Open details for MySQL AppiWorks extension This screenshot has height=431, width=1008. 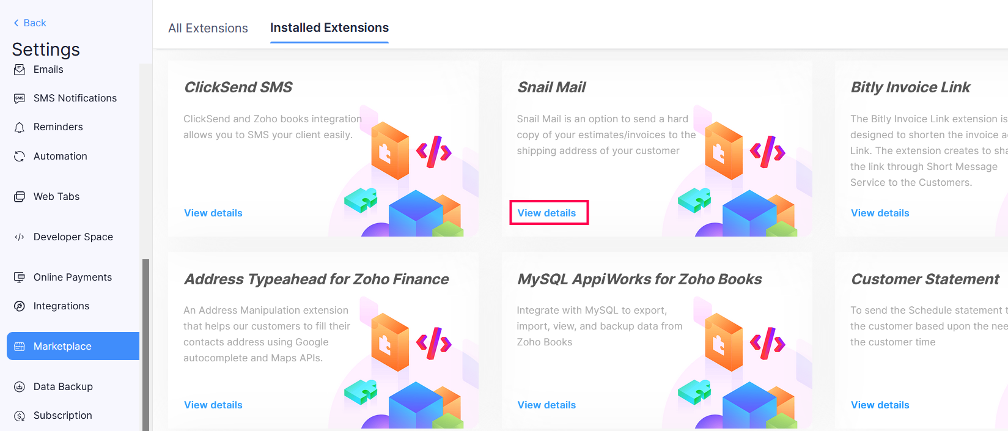[x=546, y=404]
